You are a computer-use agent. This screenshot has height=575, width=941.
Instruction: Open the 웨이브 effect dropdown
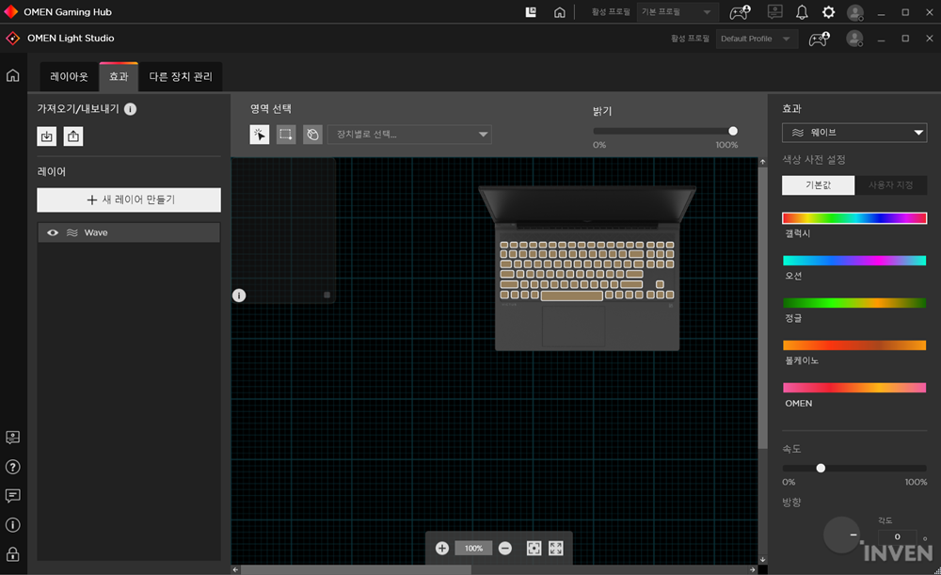[x=854, y=133]
